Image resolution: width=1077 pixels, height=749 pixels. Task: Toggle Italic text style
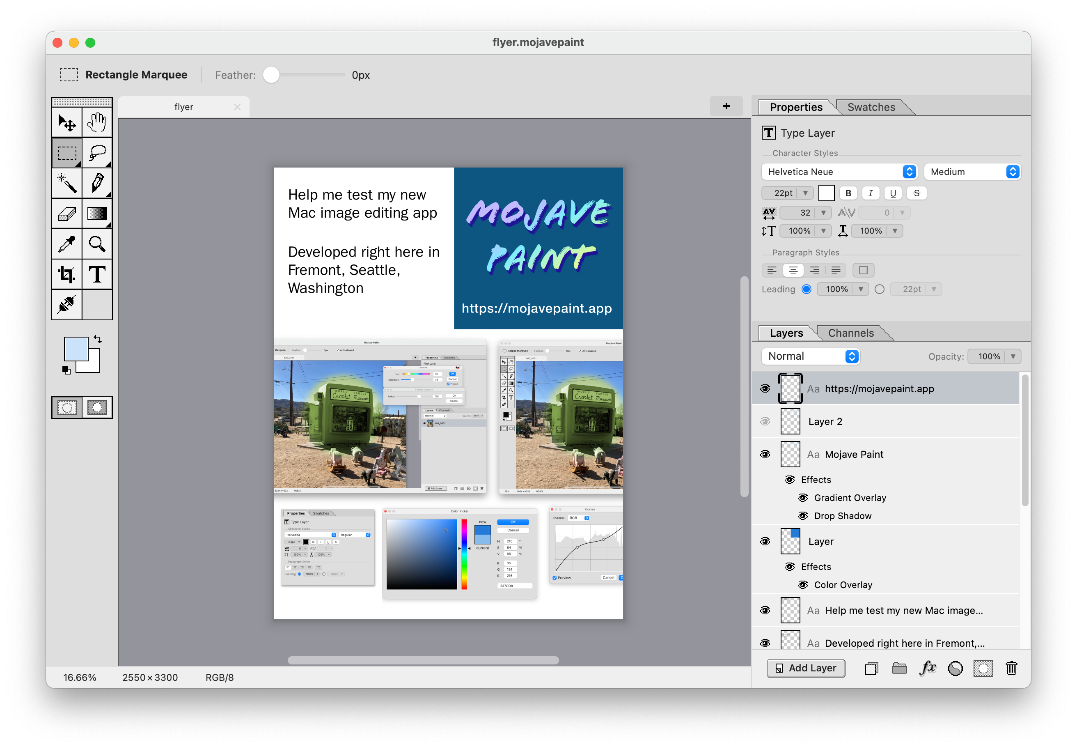pos(871,193)
